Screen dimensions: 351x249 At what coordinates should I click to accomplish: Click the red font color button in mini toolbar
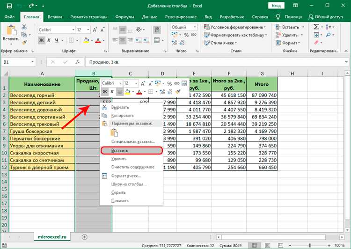pos(140,92)
